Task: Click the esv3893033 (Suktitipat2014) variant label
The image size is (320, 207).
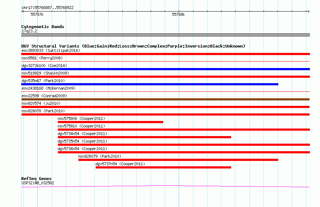Action: [x=51, y=50]
